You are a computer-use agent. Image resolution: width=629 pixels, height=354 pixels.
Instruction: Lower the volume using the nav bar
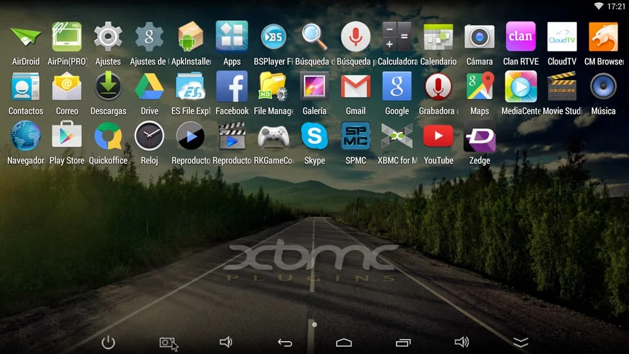[226, 342]
